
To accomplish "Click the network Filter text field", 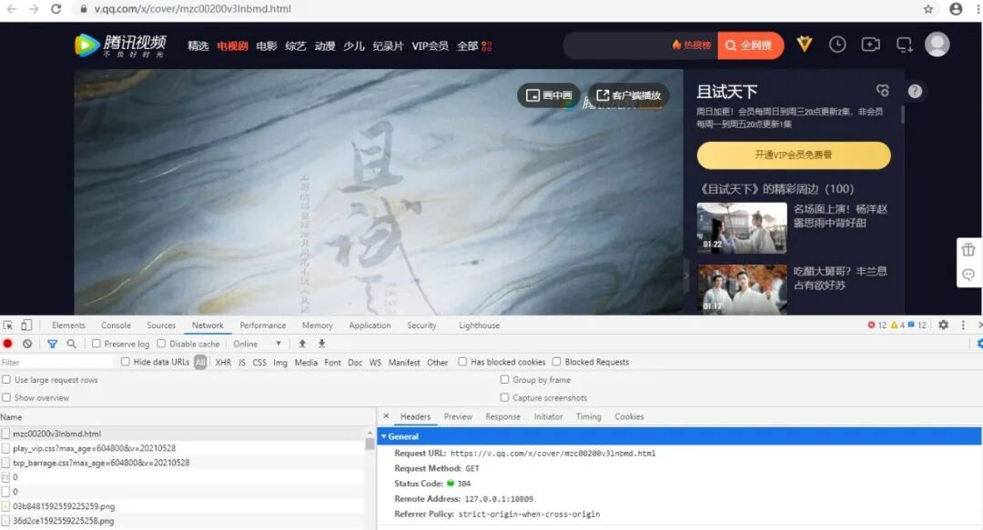I will [x=56, y=362].
